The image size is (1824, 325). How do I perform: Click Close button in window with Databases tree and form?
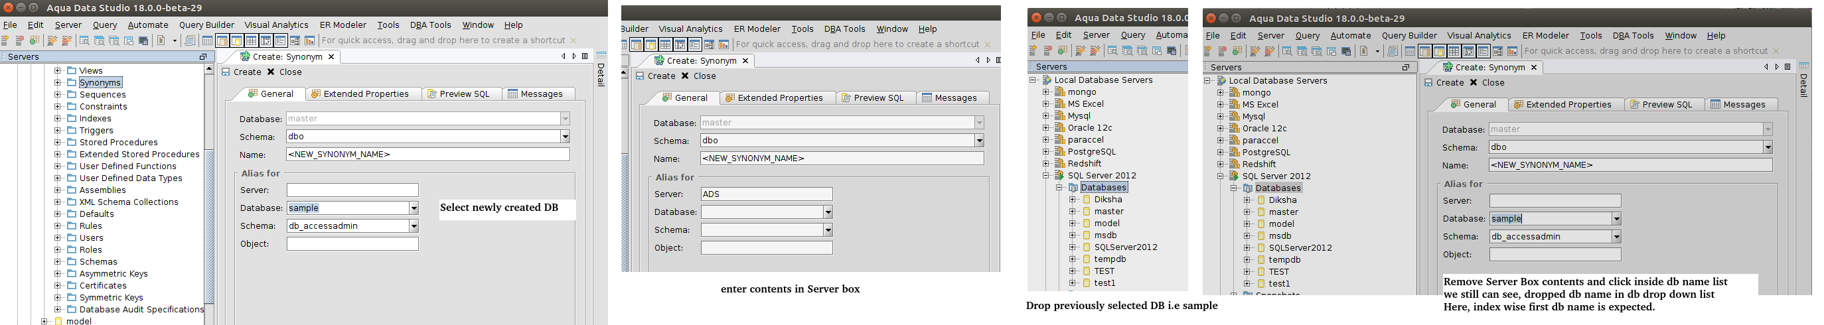1487,83
